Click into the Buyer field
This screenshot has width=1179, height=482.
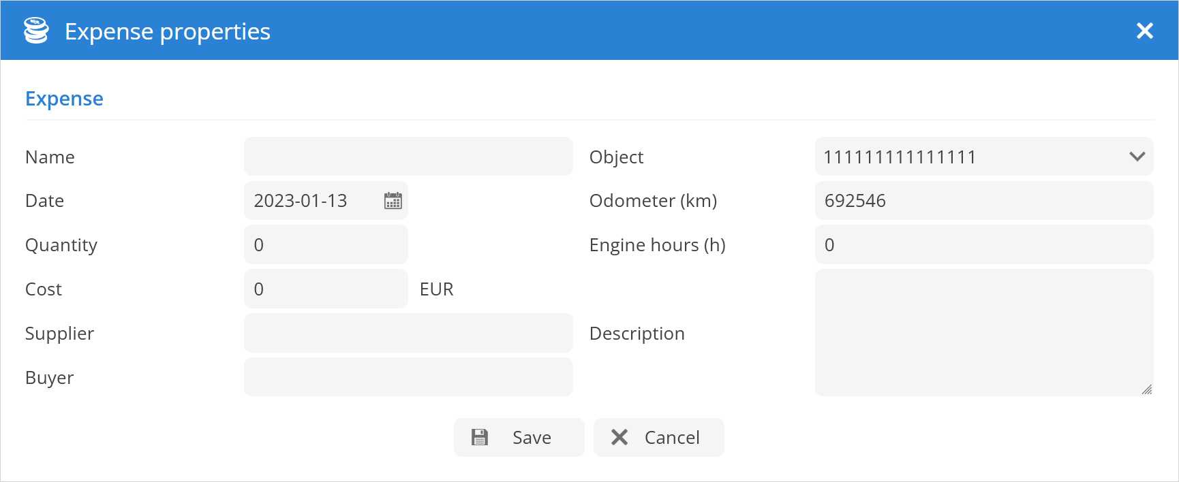tap(408, 377)
